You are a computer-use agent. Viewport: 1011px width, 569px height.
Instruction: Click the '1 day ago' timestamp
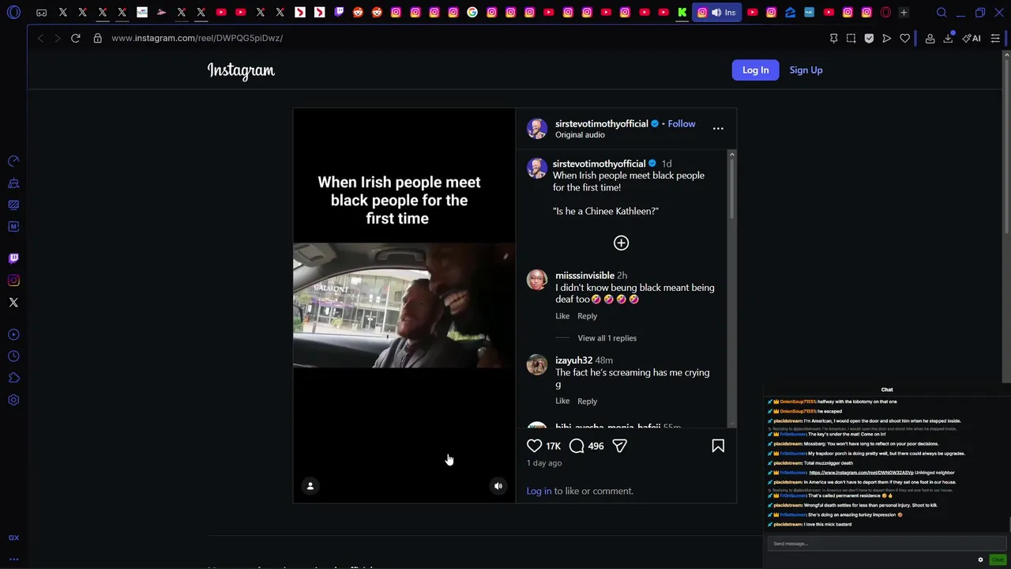pos(544,463)
